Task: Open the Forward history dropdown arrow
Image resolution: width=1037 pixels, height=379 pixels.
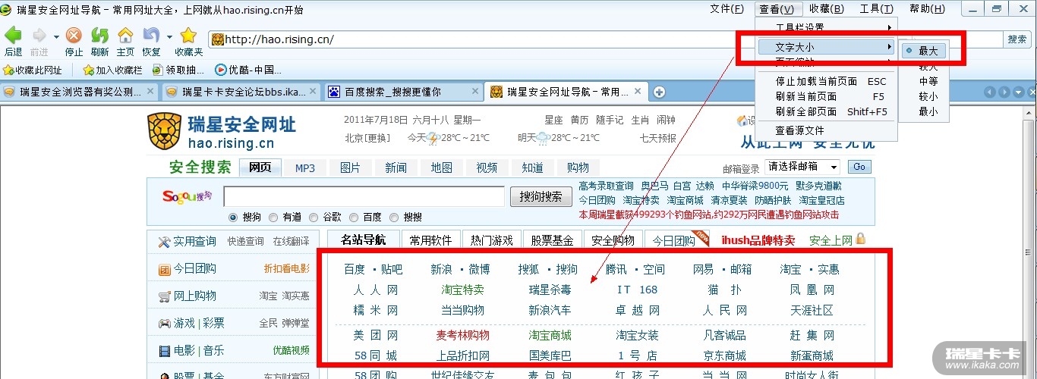Action: point(55,36)
